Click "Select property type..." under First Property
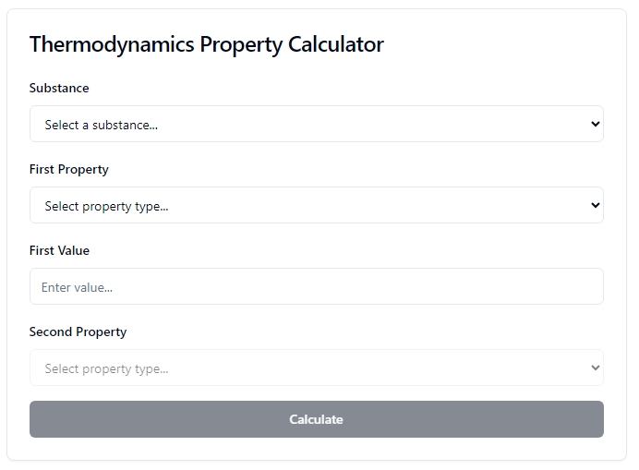Viewport: 639px width, 470px height. pyautogui.click(x=106, y=206)
